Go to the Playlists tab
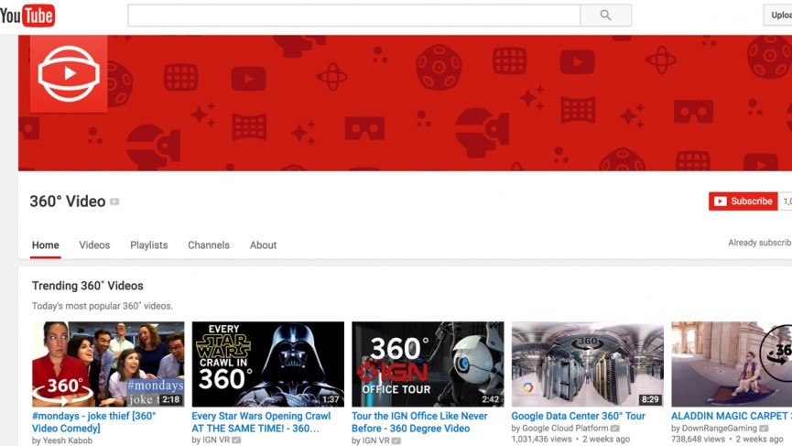The image size is (792, 446). click(x=148, y=245)
